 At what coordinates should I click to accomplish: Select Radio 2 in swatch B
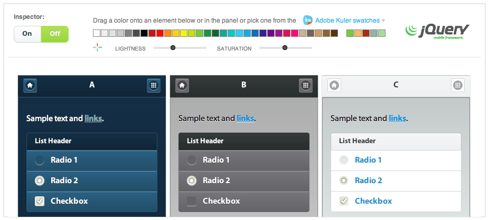coord(192,181)
